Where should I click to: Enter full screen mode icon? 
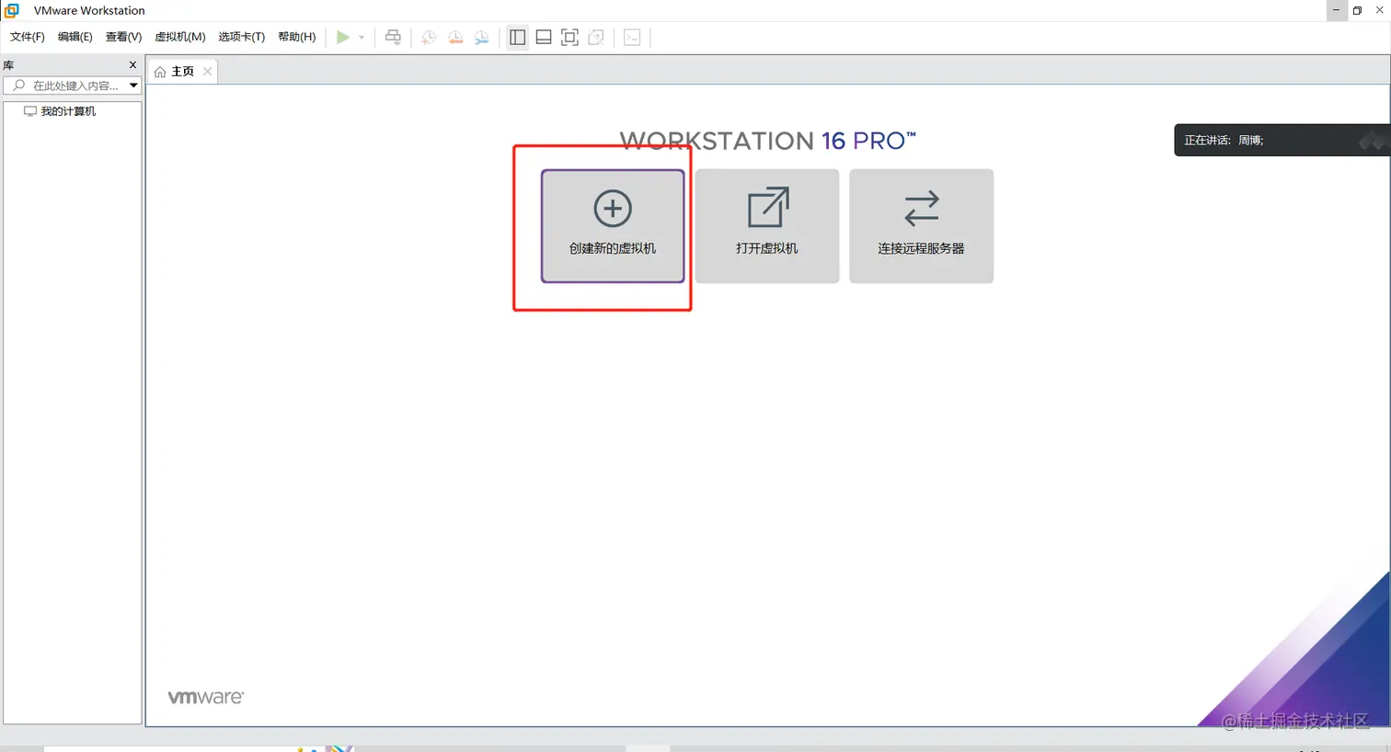click(569, 38)
